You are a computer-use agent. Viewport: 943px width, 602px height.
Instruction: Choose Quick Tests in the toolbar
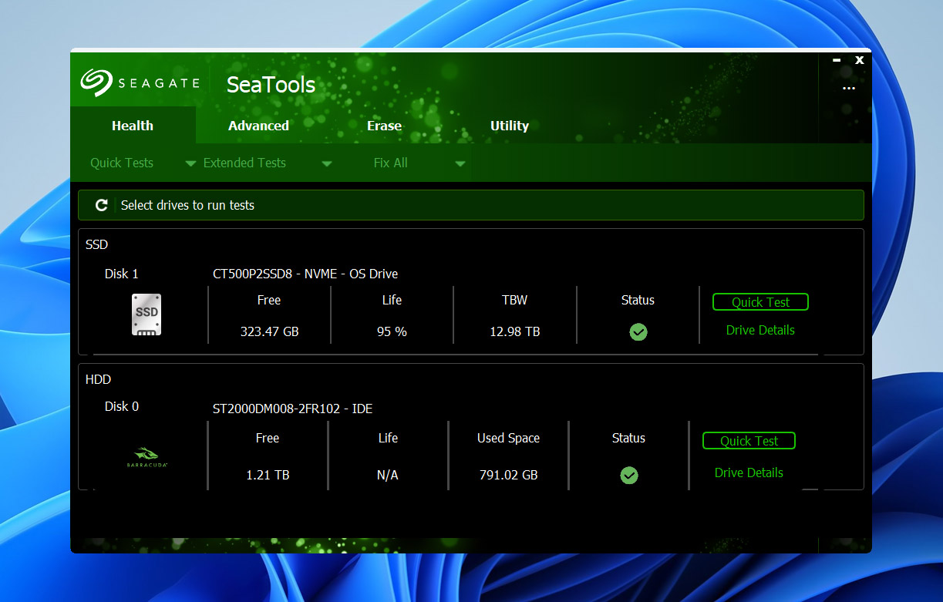tap(122, 163)
